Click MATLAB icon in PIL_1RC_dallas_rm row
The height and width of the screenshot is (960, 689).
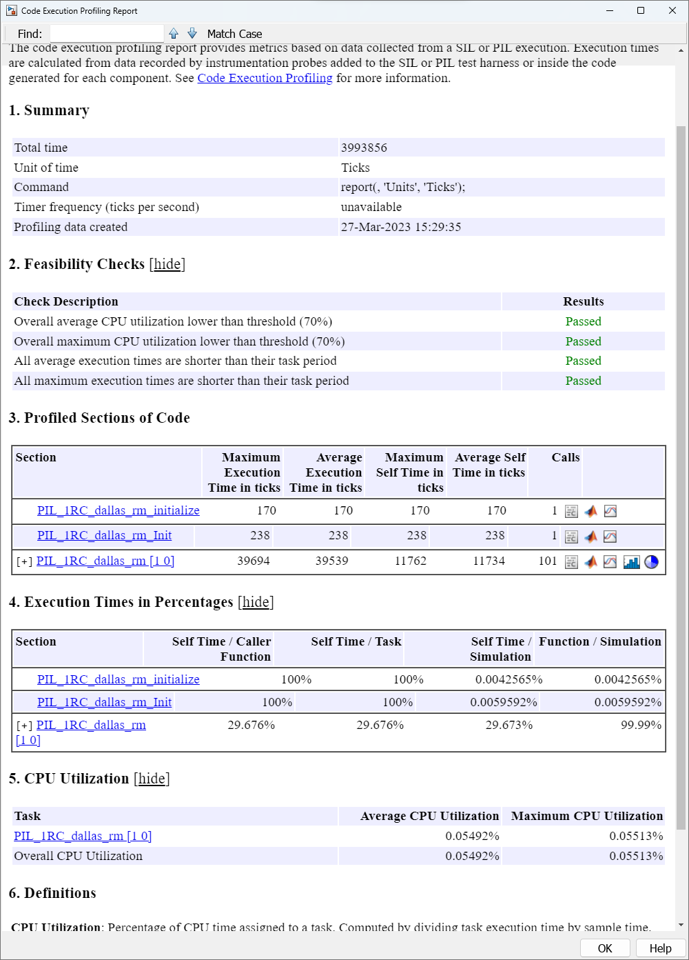[x=590, y=561]
